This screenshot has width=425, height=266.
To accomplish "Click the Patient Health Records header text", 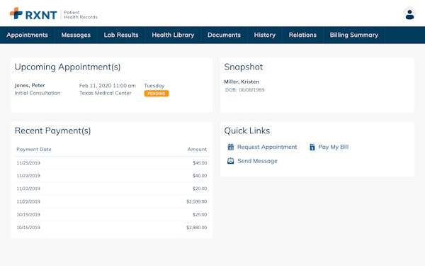I will tap(81, 15).
